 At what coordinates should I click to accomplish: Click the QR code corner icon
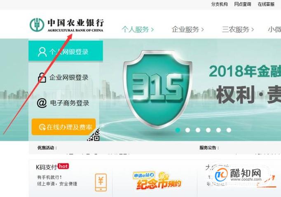pos(94,134)
